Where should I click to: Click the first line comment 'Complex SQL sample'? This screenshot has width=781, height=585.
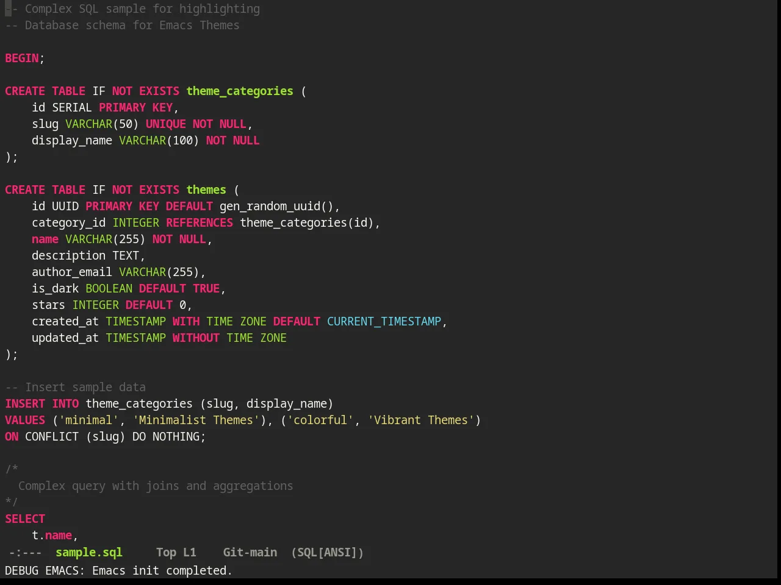tap(132, 9)
